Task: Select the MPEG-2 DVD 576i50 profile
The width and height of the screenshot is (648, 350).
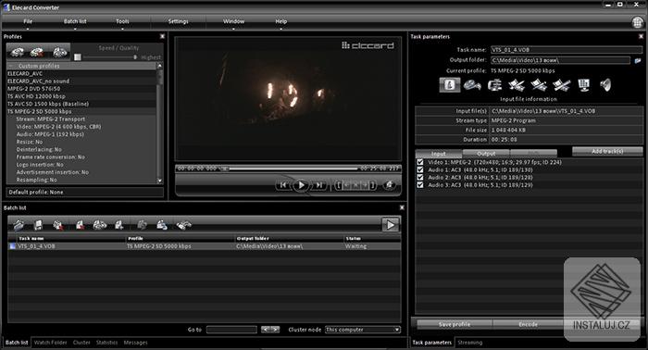Action: pos(81,89)
